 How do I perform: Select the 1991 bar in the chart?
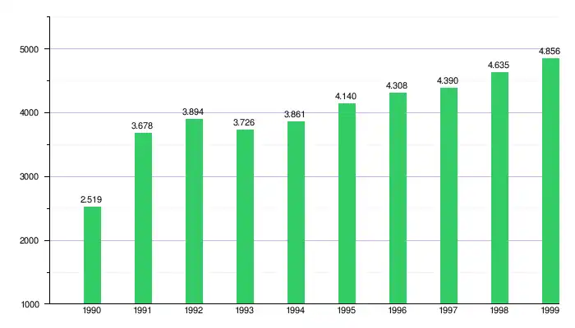(x=143, y=218)
